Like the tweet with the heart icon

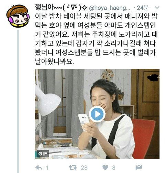(x=105, y=167)
